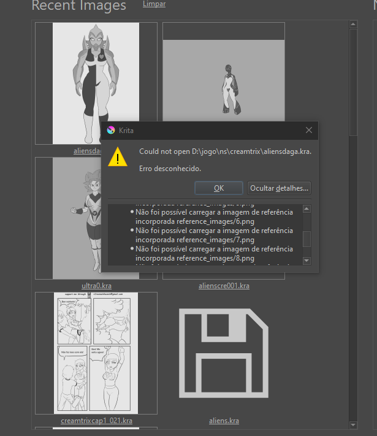Click the Limpar link beside Recent Images

click(x=154, y=4)
